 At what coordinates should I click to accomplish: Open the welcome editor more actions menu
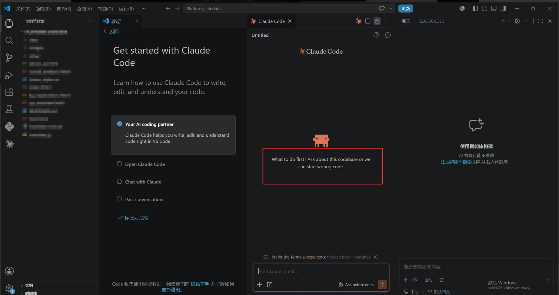pyautogui.click(x=239, y=21)
